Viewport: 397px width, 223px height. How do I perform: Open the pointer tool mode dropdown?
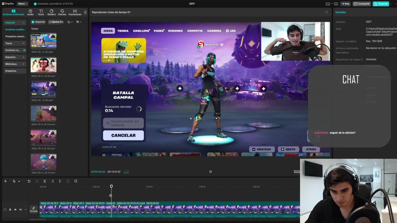click(x=19, y=181)
